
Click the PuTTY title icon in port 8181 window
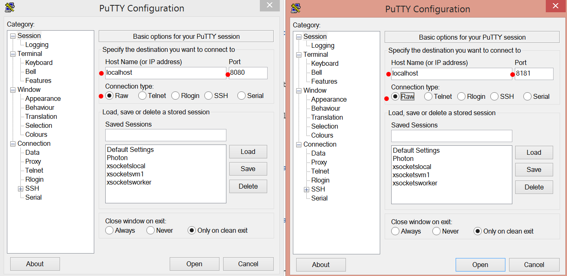coord(296,8)
